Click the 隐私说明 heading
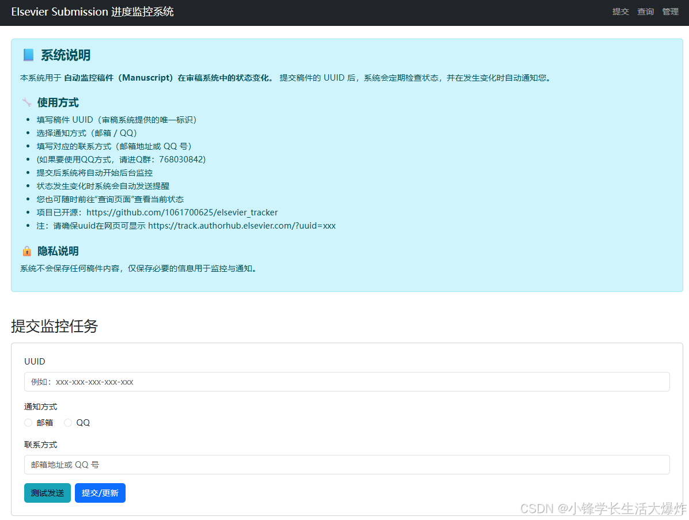Screen dimensions: 689x520 (58, 251)
